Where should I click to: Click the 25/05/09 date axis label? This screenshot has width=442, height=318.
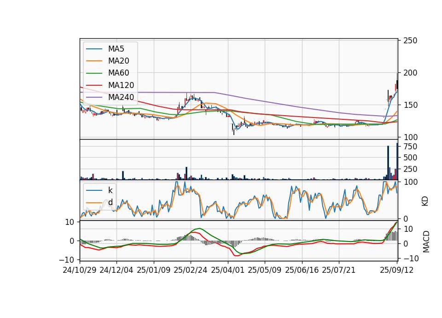264,270
